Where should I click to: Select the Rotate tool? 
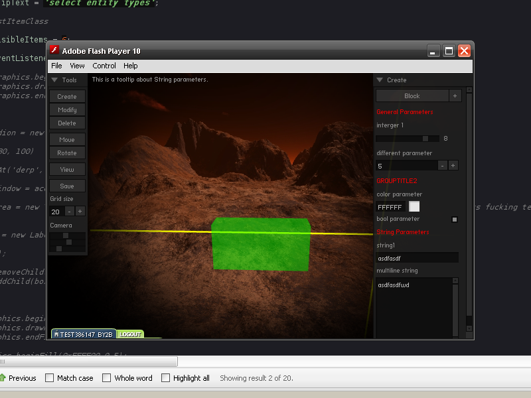[68, 153]
